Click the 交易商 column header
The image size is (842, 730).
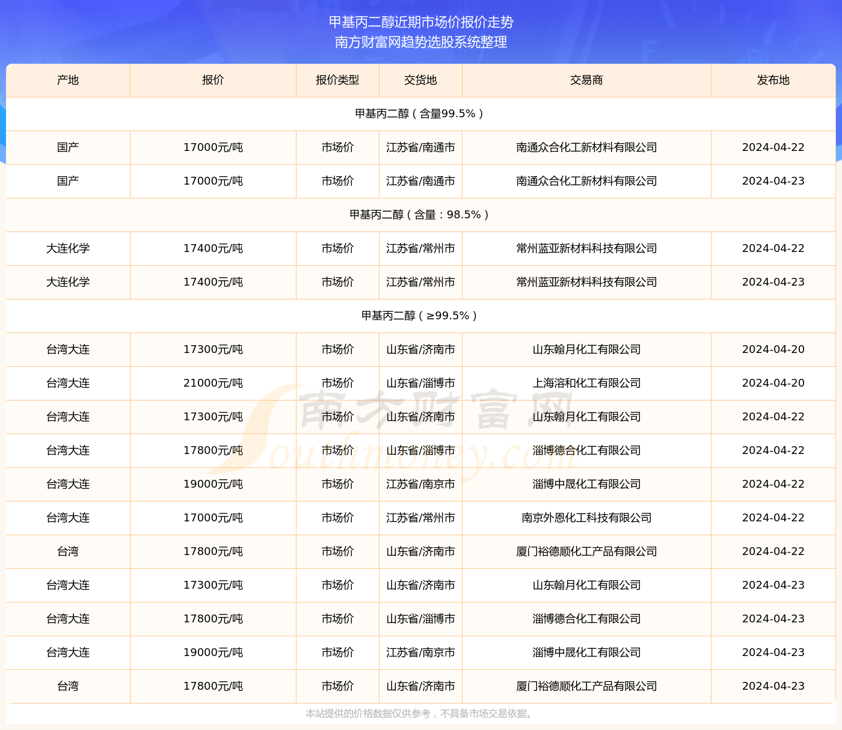coord(586,80)
